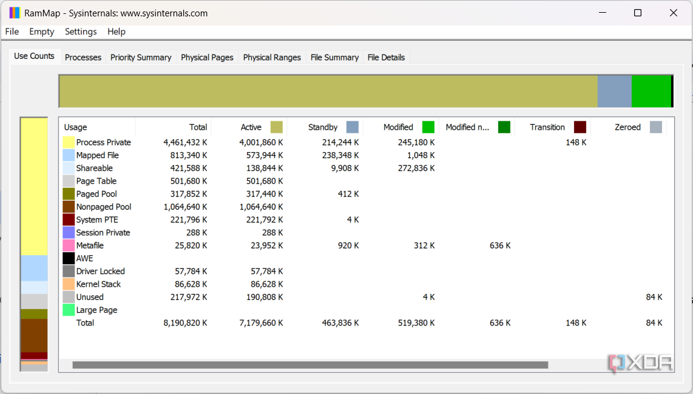Select the Process Private row label
This screenshot has height=394, width=693.
tap(103, 142)
